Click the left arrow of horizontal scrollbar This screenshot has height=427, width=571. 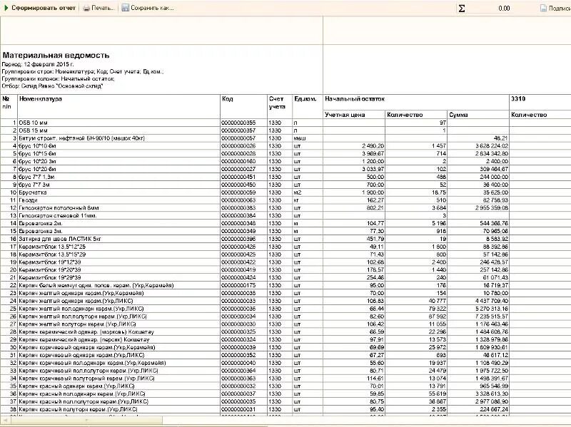click(x=5, y=421)
